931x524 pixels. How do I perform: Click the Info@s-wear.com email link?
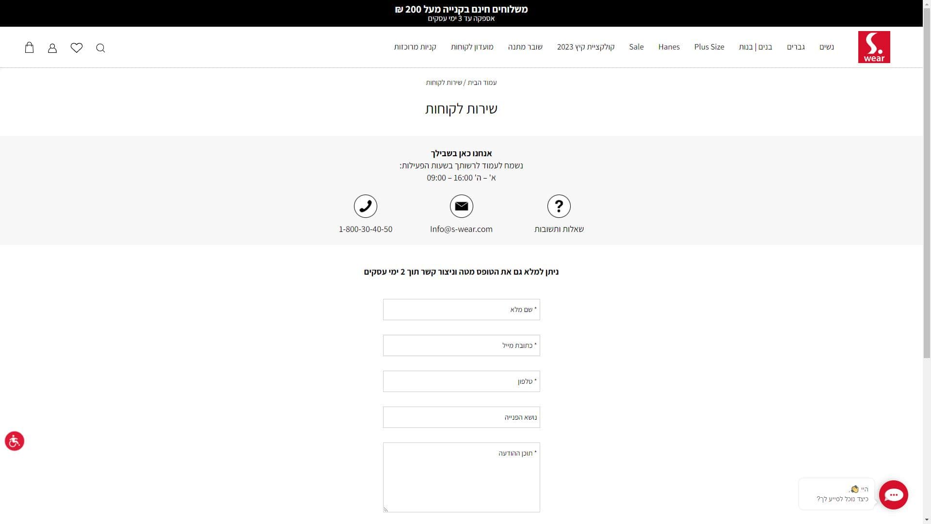461,229
